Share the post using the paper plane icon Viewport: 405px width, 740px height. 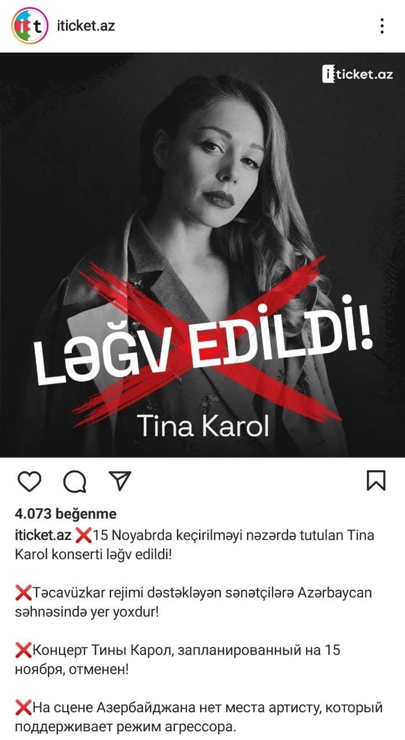pyautogui.click(x=120, y=480)
